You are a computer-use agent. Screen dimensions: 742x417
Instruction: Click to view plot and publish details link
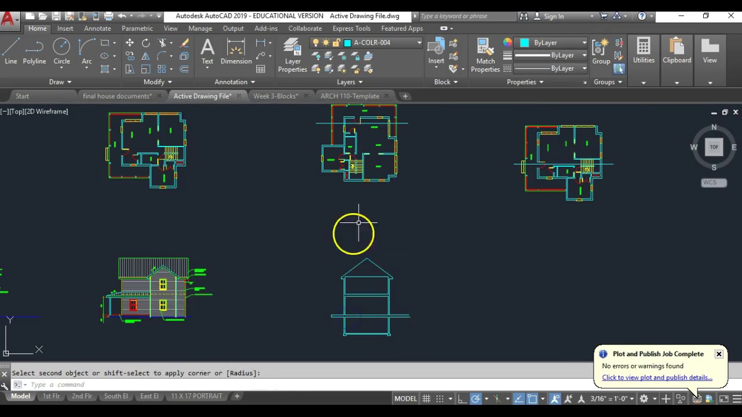(657, 378)
